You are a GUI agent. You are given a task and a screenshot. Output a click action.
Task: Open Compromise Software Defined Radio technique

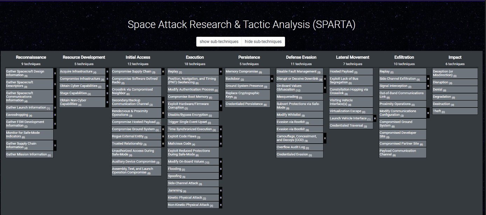(x=137, y=81)
